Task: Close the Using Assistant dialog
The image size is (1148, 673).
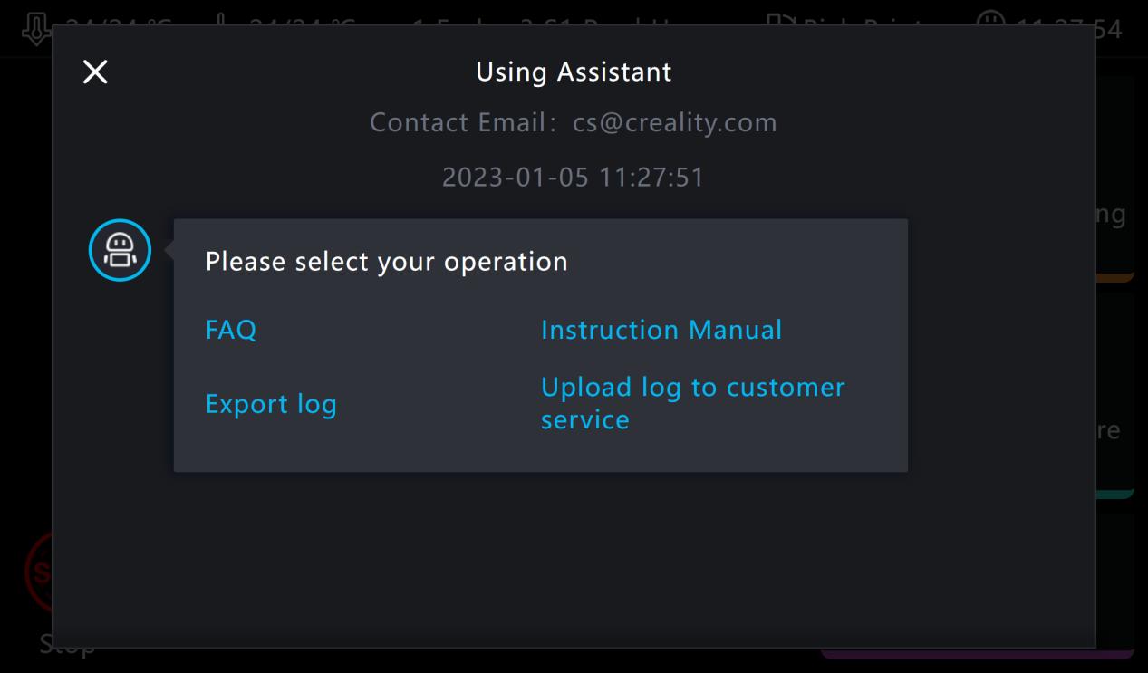Action: 95,72
